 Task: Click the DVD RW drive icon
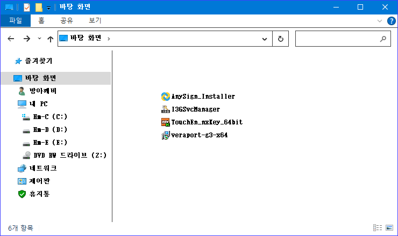click(x=27, y=155)
